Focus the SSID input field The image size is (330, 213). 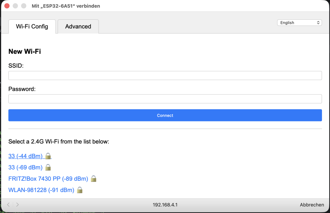click(165, 75)
